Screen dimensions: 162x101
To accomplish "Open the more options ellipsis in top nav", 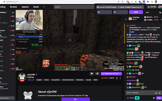I will coord(44,7).
